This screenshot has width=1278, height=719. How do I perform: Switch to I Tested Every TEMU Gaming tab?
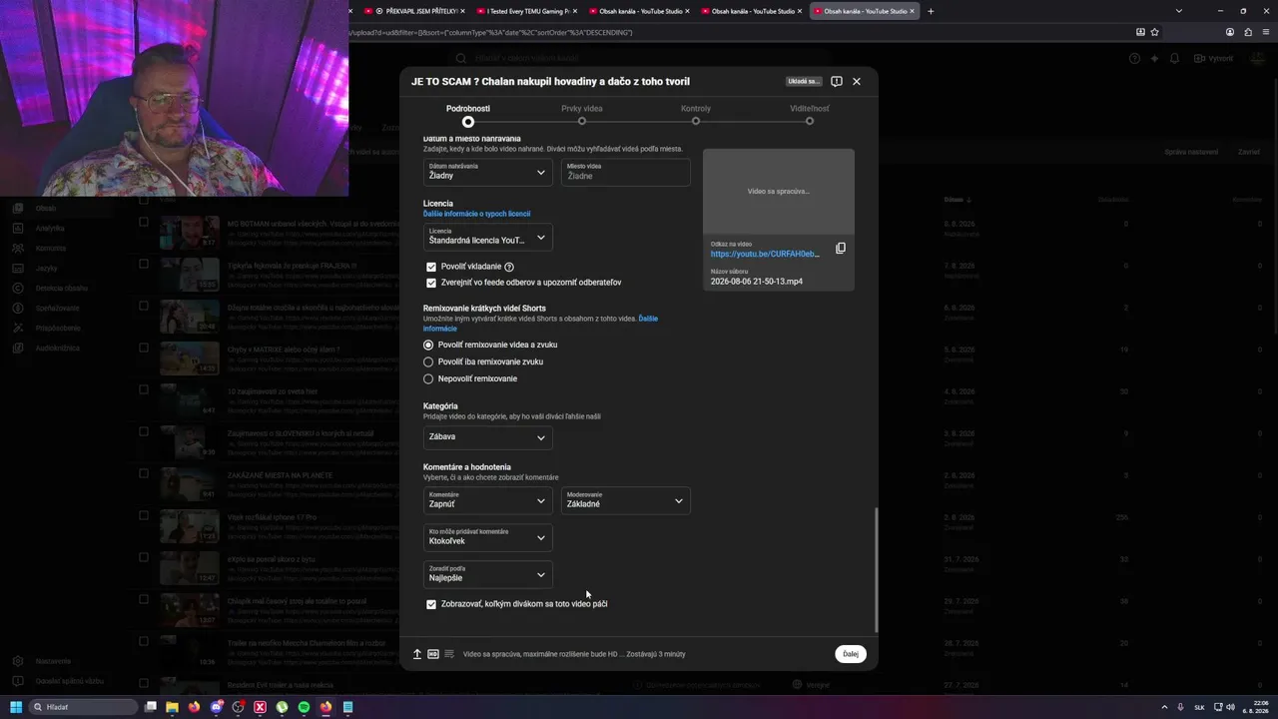point(524,11)
